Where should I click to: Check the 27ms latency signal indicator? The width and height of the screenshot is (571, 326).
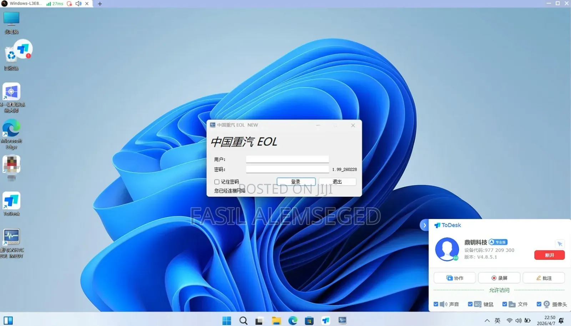(55, 4)
